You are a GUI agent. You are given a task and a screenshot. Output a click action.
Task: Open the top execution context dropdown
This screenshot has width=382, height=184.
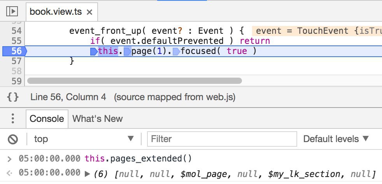click(x=84, y=139)
